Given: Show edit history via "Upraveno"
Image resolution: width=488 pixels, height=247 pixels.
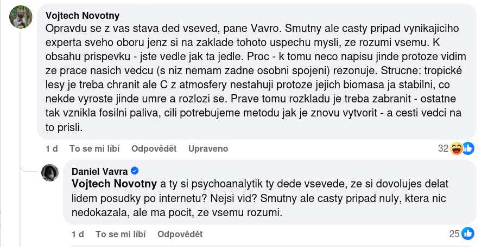Looking at the screenshot, I should pyautogui.click(x=208, y=148).
